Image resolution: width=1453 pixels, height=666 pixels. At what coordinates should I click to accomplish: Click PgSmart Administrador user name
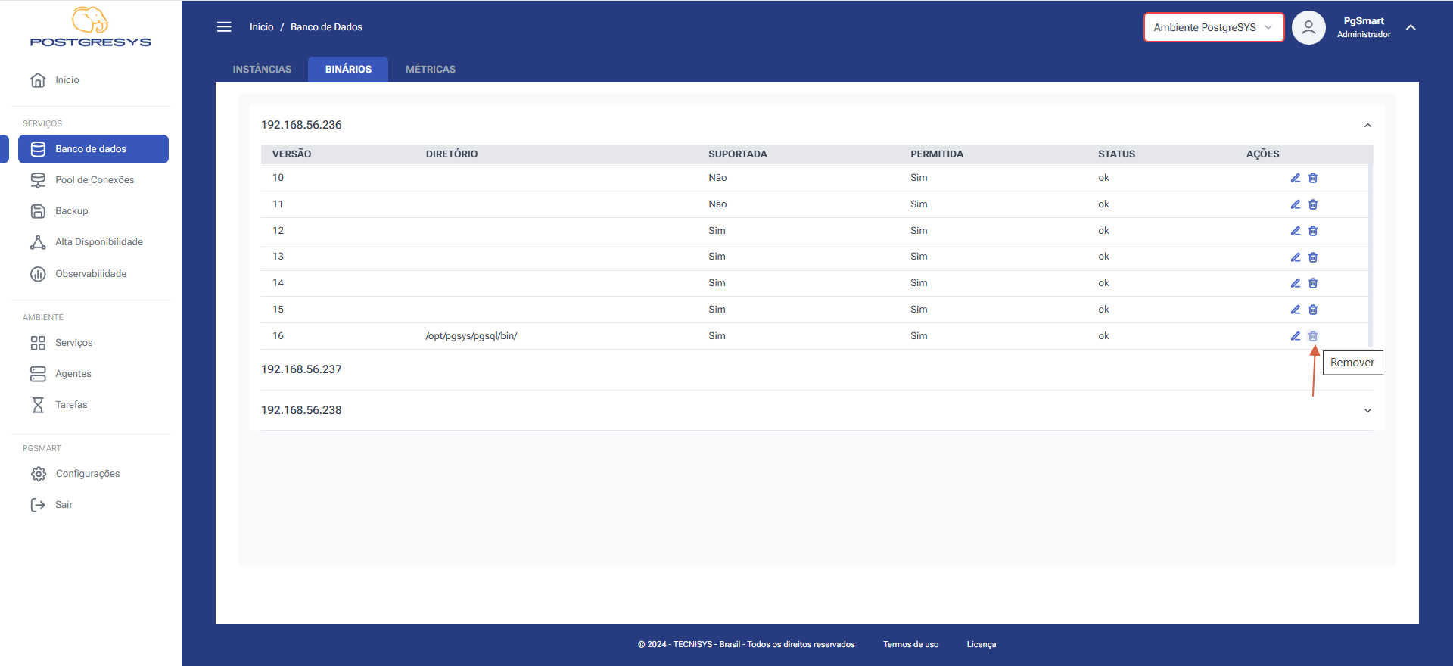coord(1364,27)
